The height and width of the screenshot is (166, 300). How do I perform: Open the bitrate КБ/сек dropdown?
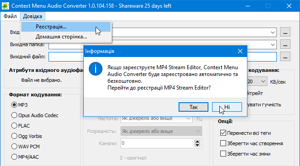263,81
